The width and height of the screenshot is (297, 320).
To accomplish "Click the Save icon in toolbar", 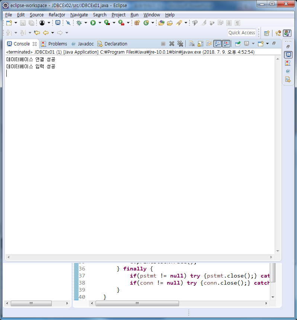I will [x=23, y=23].
